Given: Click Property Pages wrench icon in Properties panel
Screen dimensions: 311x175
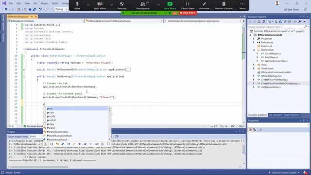Looking at the screenshot, I should coord(260,130).
